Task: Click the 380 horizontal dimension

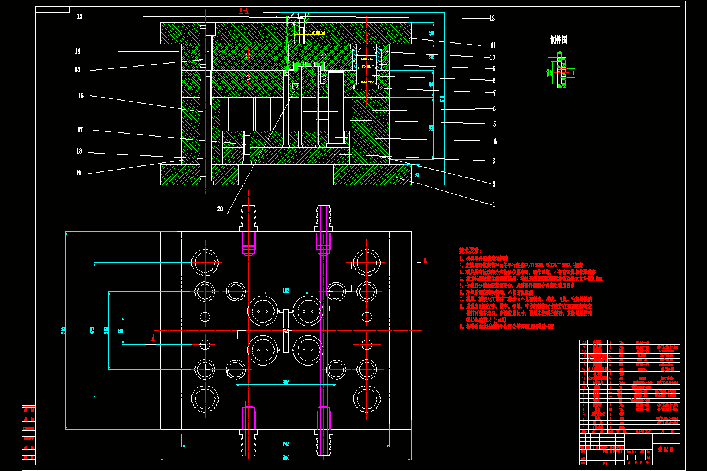Action: pyautogui.click(x=286, y=383)
